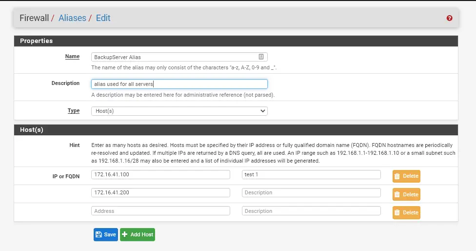Image resolution: width=476 pixels, height=251 pixels.
Task: Click the autofill icon inside the Name field
Action: click(x=261, y=57)
